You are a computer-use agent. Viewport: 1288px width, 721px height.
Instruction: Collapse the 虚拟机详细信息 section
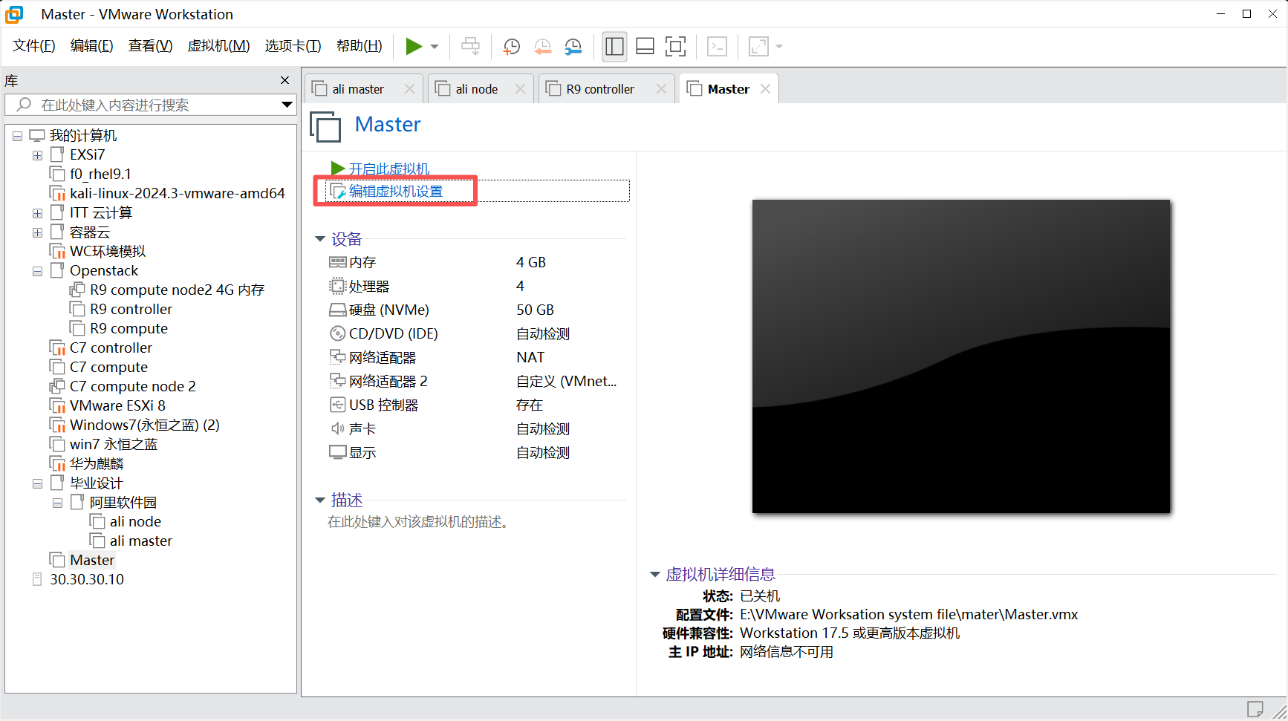[655, 574]
